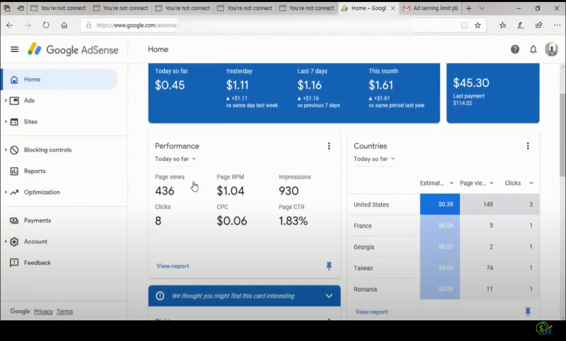566x341 pixels.
Task: Open the Countries card three-dot menu
Action: (x=528, y=146)
